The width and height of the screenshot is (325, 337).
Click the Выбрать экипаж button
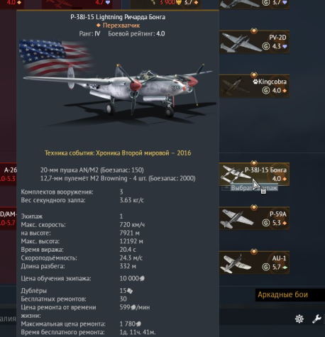250,188
